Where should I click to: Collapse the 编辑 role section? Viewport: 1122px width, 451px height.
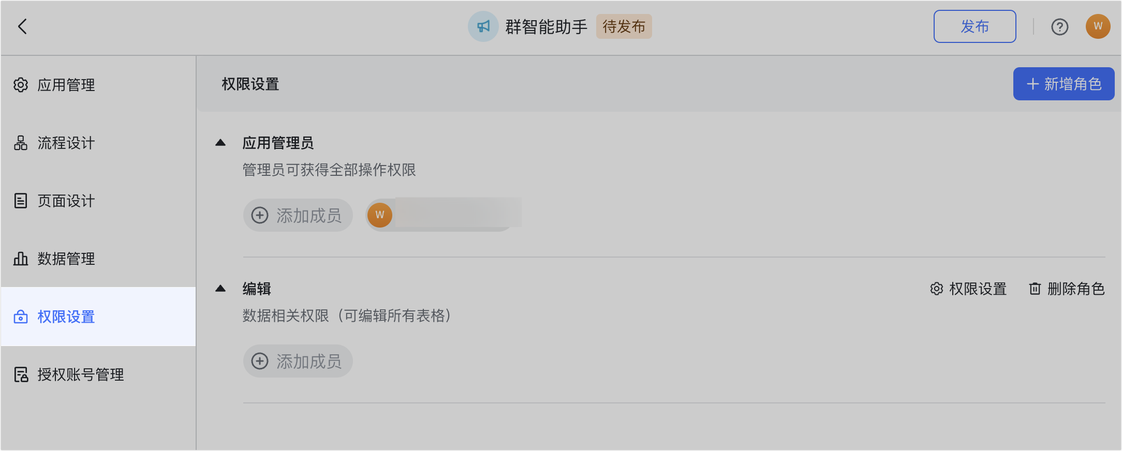[220, 289]
